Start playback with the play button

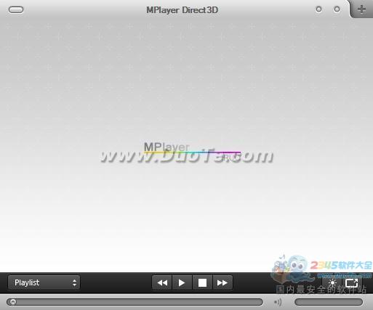(x=182, y=282)
